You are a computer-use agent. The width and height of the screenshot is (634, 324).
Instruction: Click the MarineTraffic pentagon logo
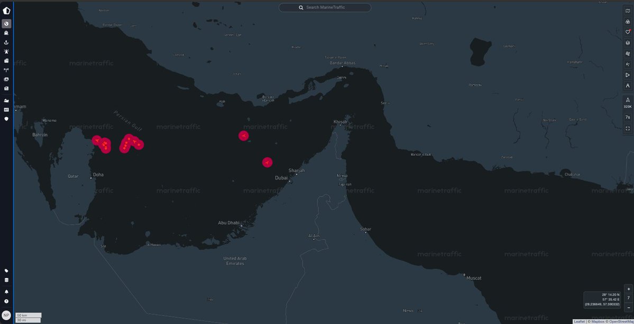point(6,11)
